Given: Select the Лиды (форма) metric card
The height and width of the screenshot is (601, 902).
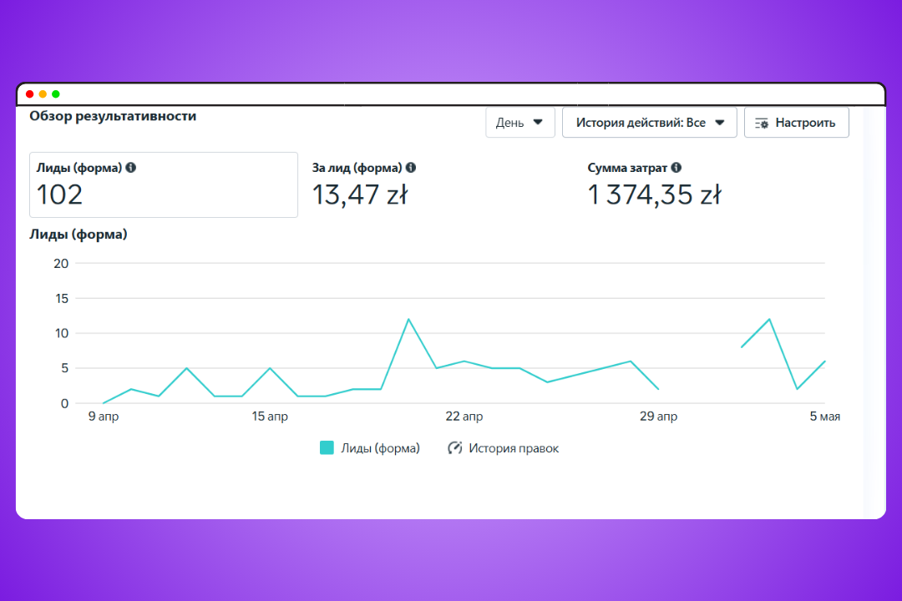Looking at the screenshot, I should point(164,184).
